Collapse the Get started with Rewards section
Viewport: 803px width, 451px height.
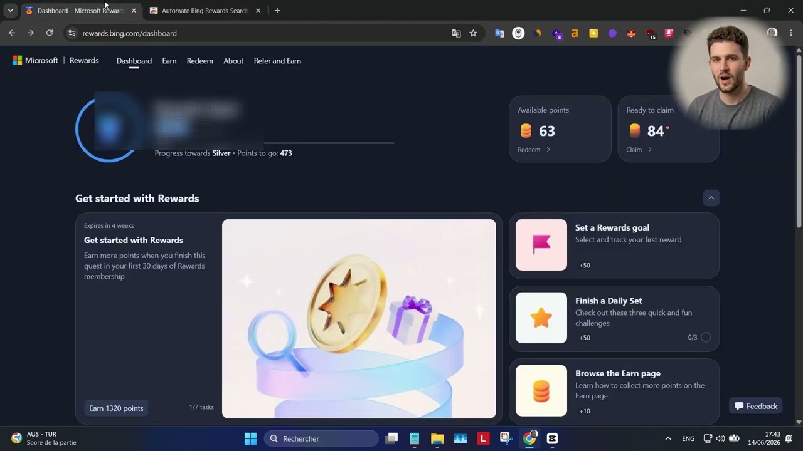[x=711, y=198]
